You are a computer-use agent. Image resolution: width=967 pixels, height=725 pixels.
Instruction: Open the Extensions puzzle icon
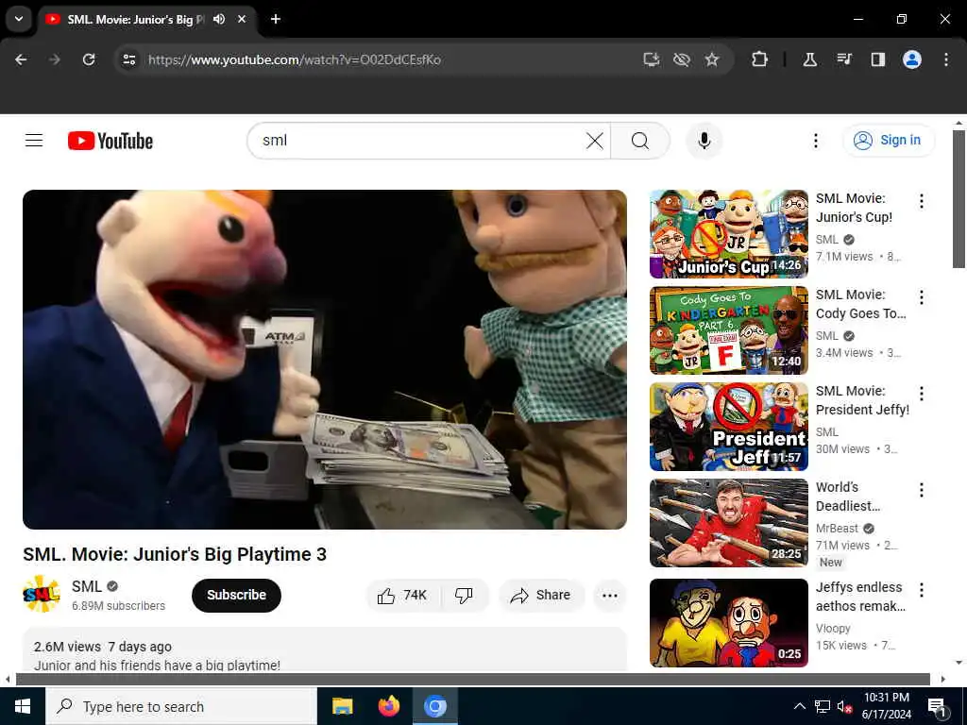pyautogui.click(x=760, y=59)
